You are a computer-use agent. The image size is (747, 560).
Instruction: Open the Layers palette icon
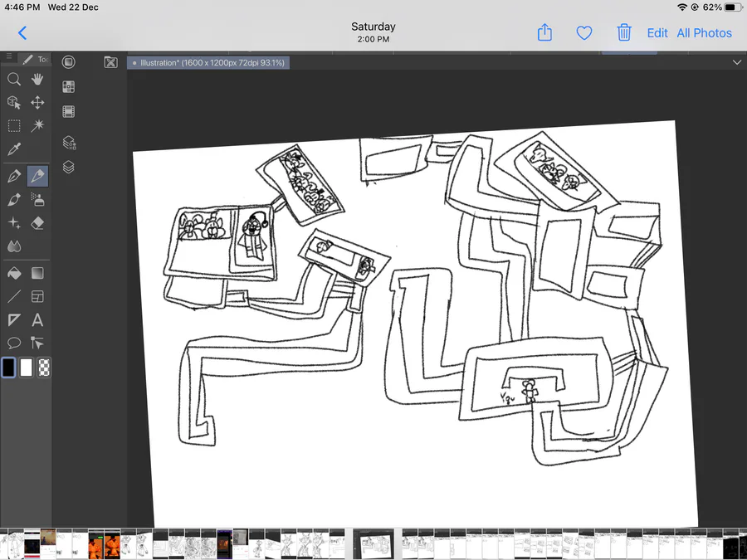point(69,167)
